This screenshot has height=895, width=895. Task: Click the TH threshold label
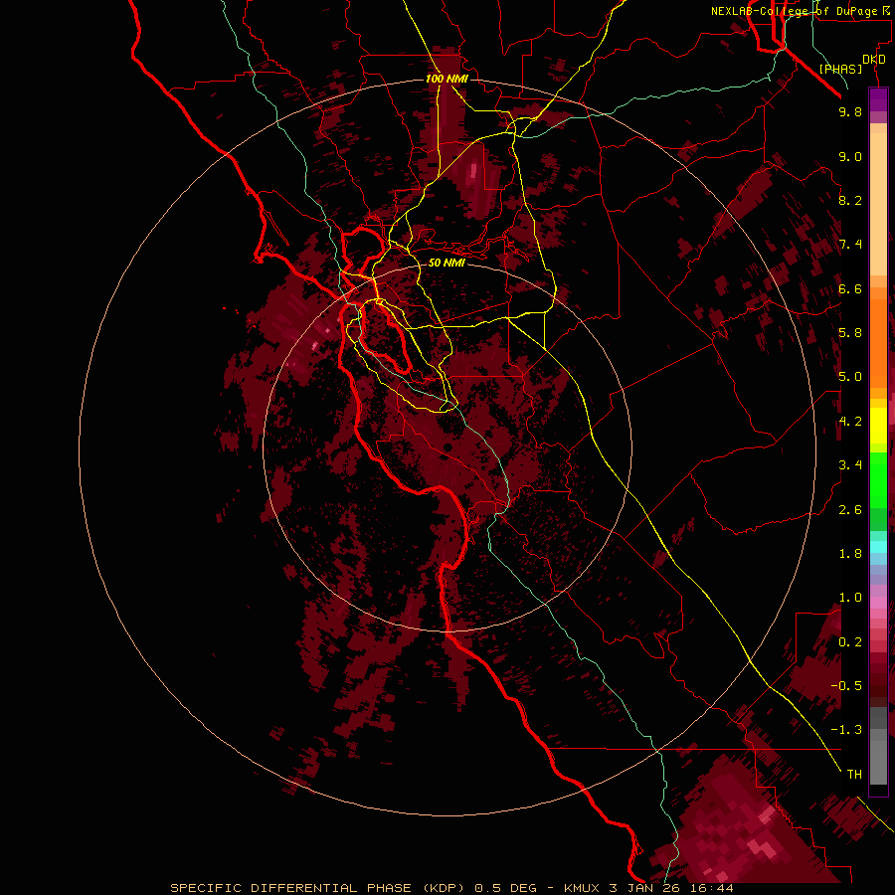coord(854,775)
